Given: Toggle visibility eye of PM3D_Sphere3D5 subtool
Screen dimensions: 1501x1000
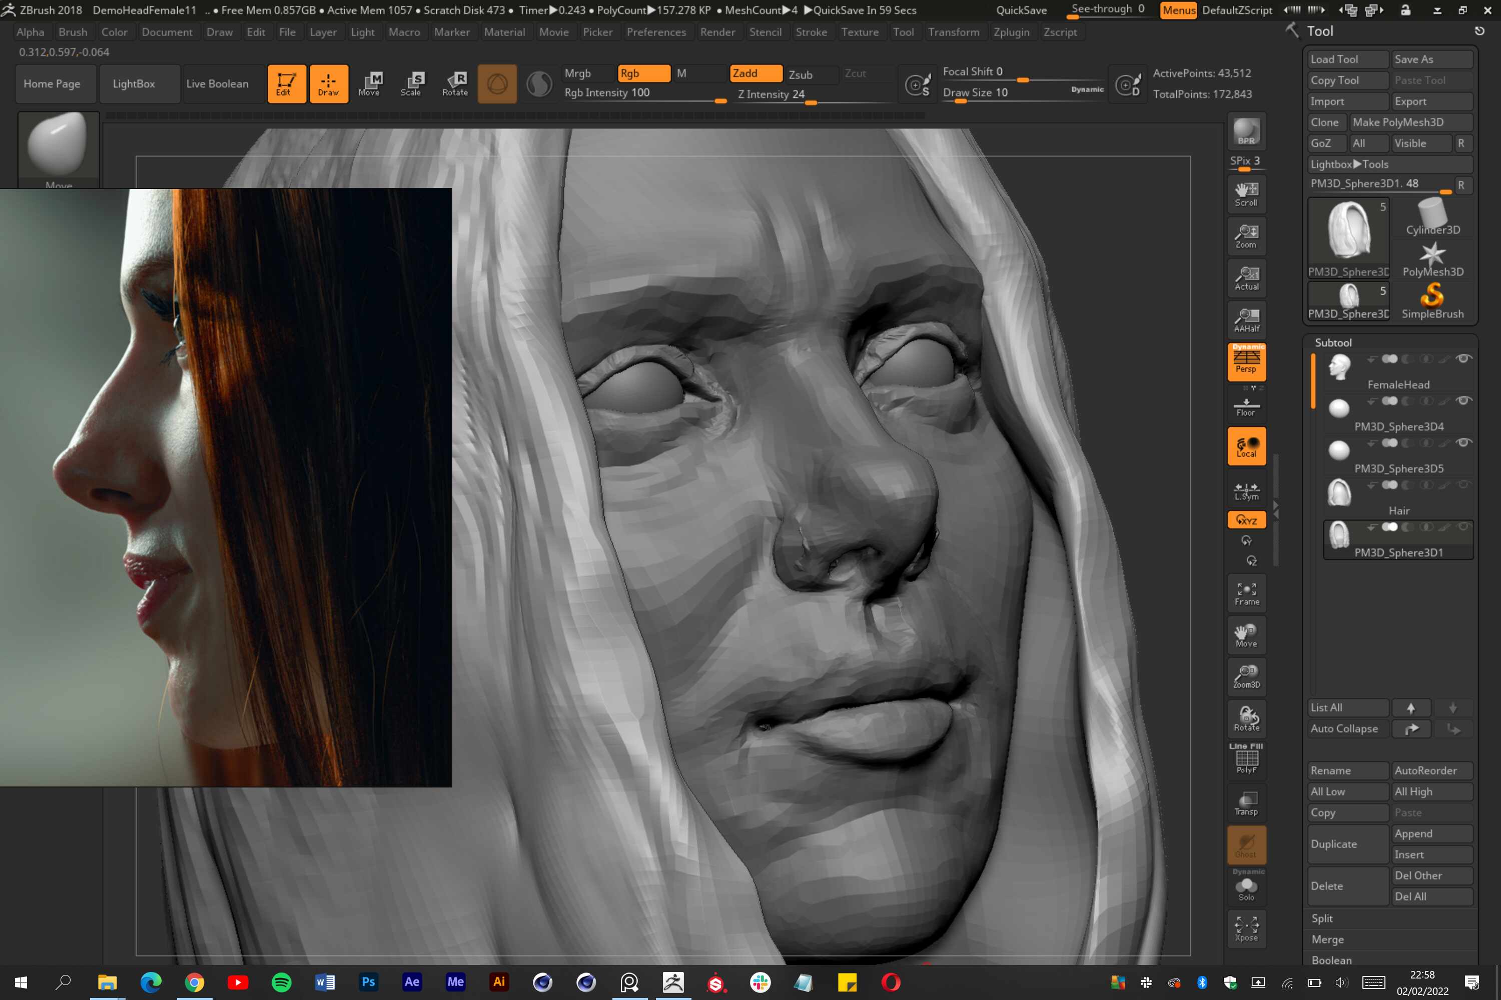Looking at the screenshot, I should tap(1463, 442).
